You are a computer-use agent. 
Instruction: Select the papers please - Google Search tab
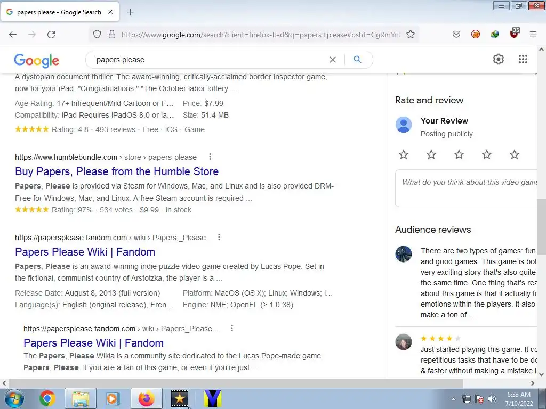60,12
